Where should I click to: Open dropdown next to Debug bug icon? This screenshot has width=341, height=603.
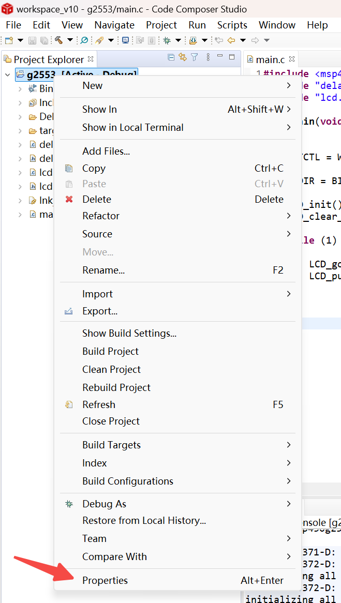(178, 40)
